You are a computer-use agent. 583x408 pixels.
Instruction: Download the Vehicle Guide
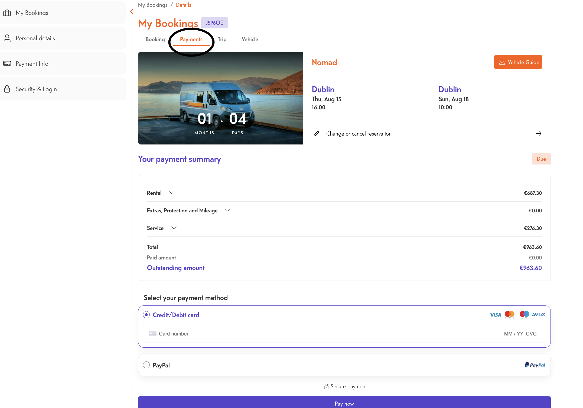click(518, 62)
